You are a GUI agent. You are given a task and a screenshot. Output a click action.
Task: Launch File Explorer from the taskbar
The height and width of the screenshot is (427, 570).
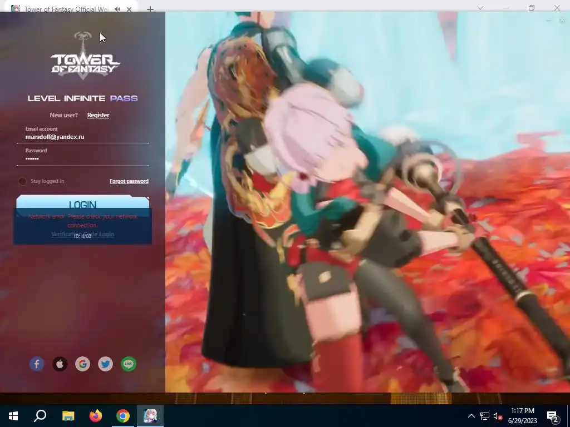click(68, 416)
